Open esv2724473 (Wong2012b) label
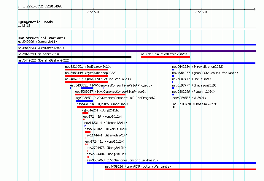This screenshot has height=181, width=264. click(x=106, y=148)
